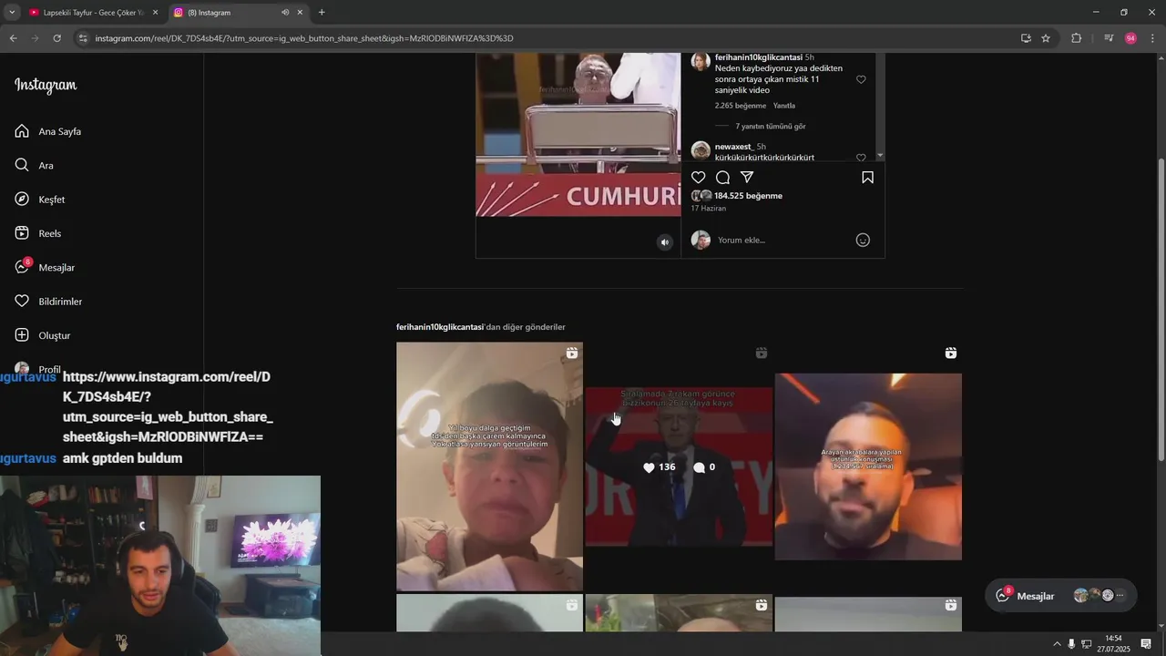1166x656 pixels.
Task: Open Ara search in sidebar
Action: [35, 165]
